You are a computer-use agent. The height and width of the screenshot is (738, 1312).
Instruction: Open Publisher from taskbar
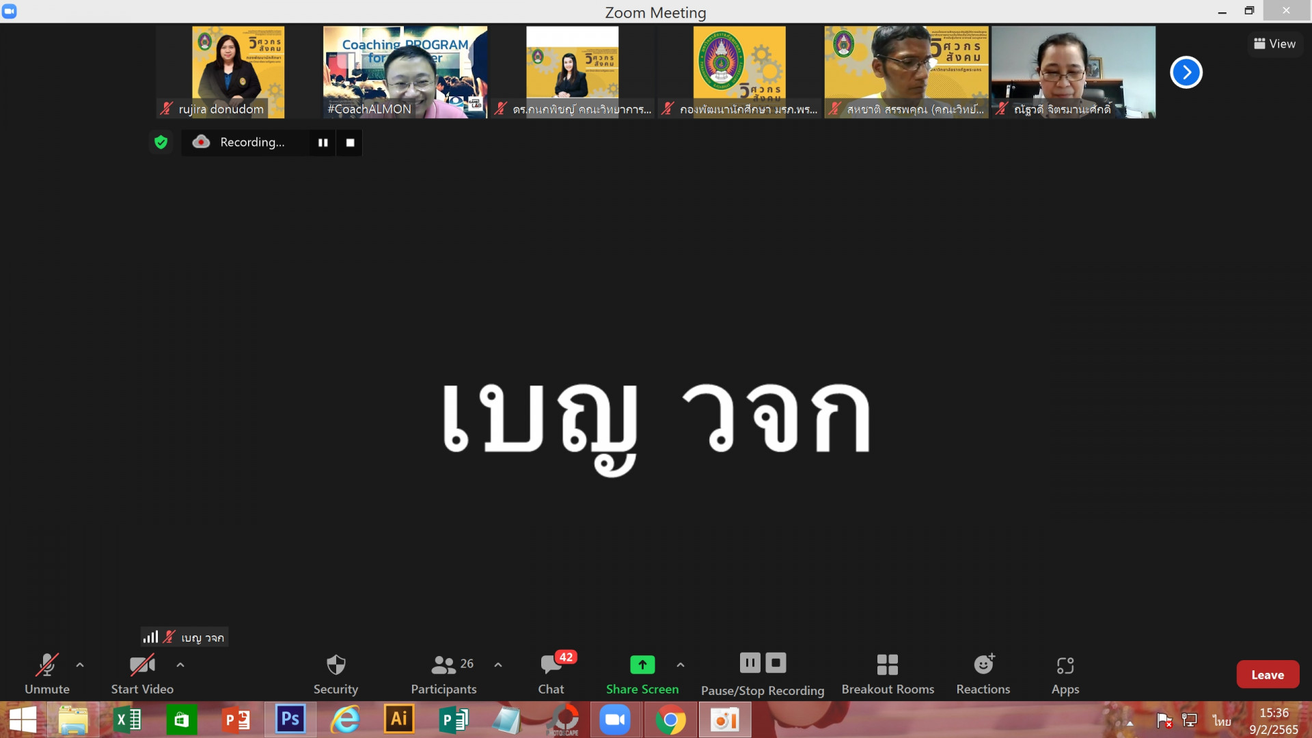pyautogui.click(x=453, y=720)
